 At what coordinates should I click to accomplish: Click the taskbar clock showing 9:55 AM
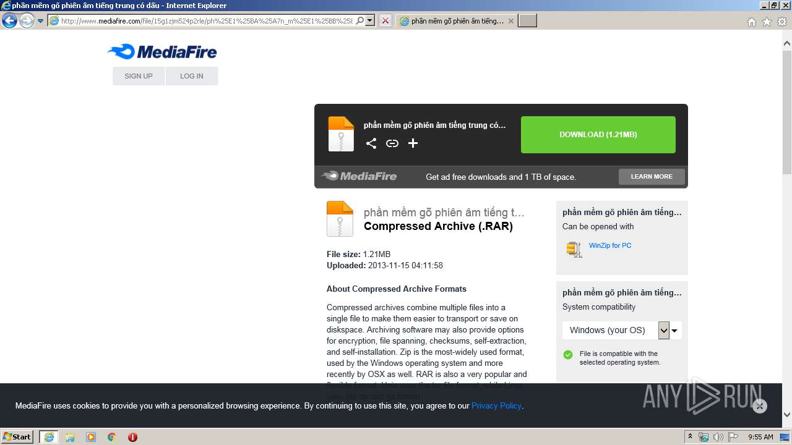[760, 437]
